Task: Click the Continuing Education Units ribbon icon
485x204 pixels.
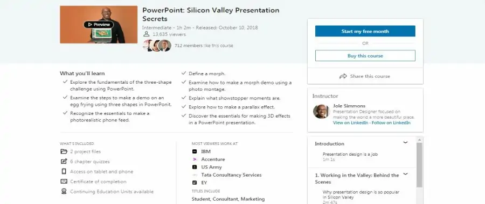Action: 64,191
